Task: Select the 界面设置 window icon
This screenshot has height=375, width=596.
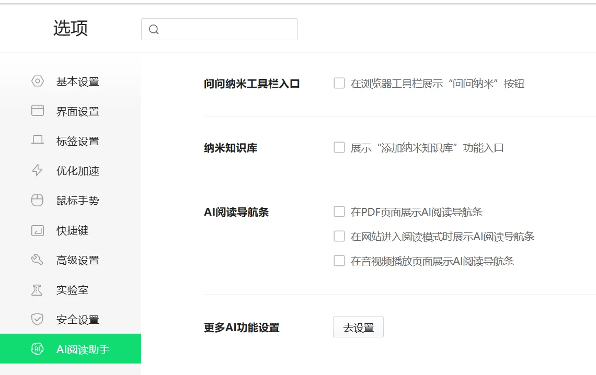Action: click(37, 111)
